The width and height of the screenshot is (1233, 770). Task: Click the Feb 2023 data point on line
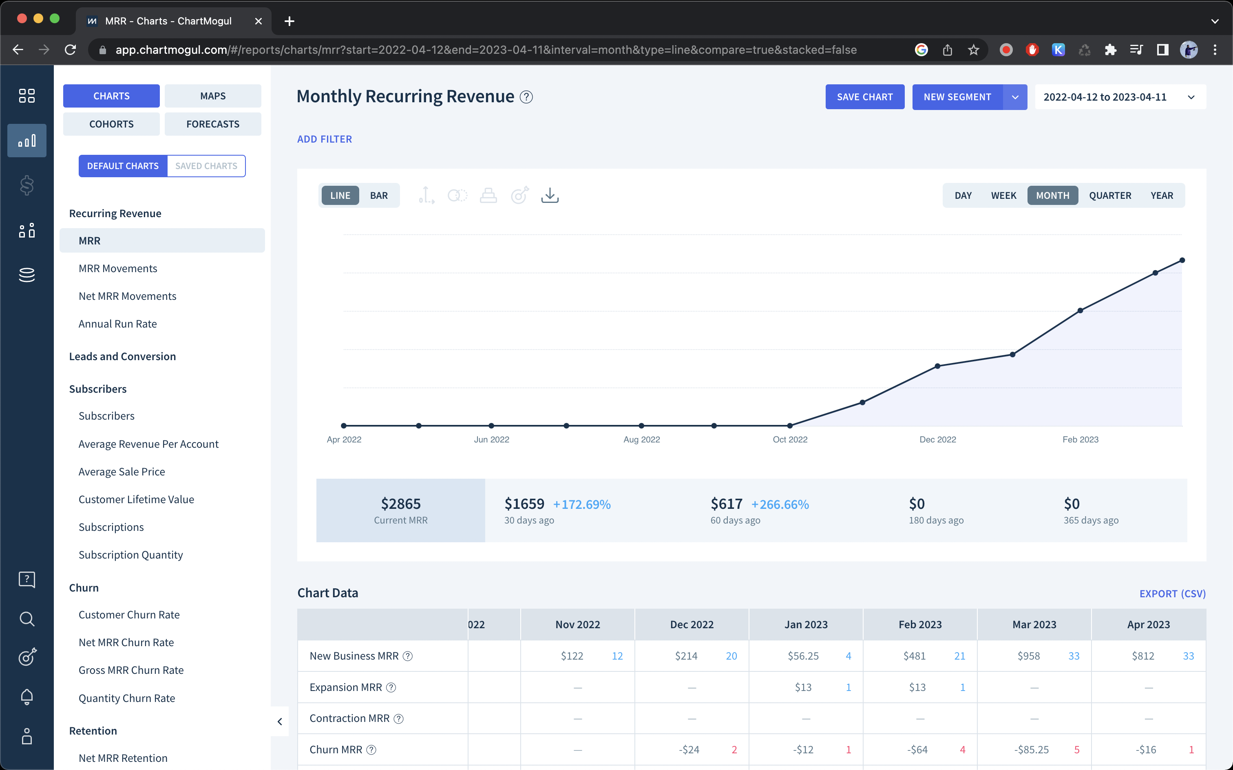point(1080,310)
